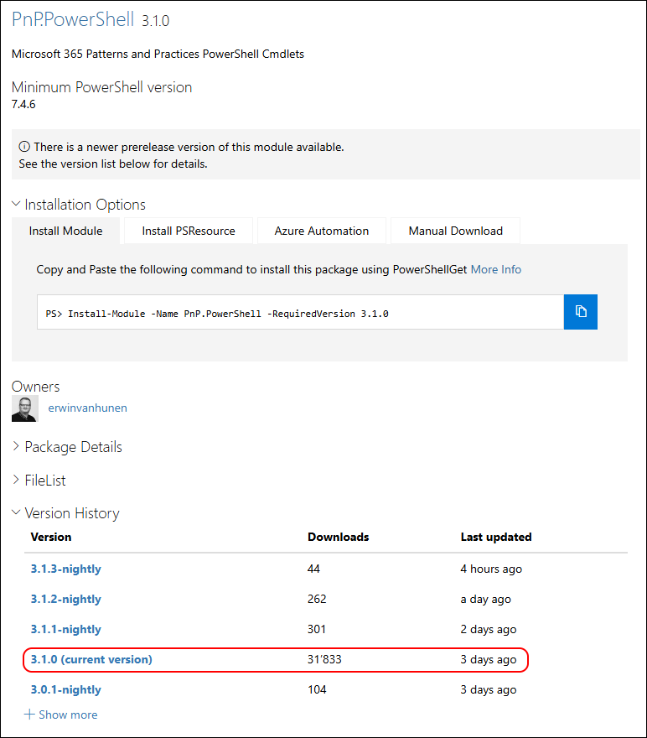Viewport: 647px width, 738px height.
Task: Copy the Install-Module command to clipboard
Action: pos(580,312)
